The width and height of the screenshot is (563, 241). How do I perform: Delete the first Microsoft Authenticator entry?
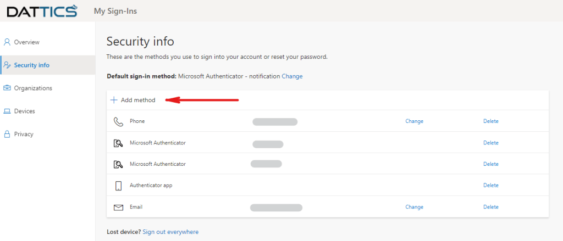tap(490, 143)
